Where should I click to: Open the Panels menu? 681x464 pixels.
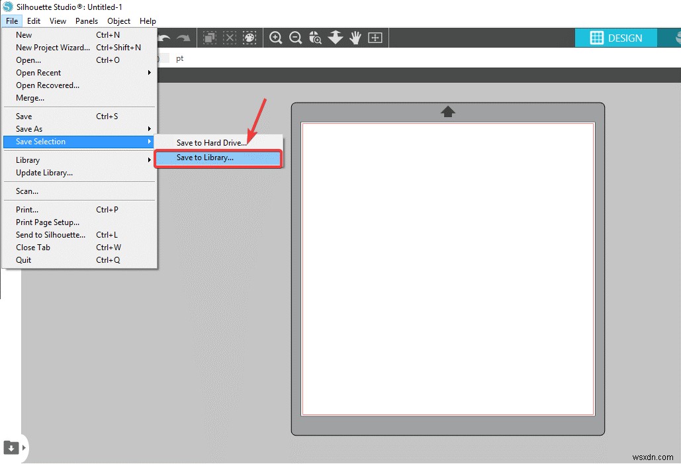(87, 21)
